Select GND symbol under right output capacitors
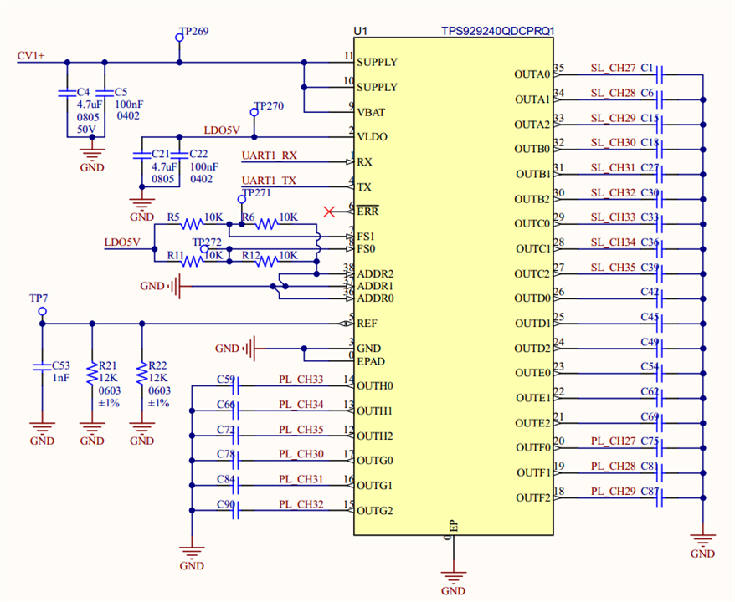735x602 pixels. 702,547
